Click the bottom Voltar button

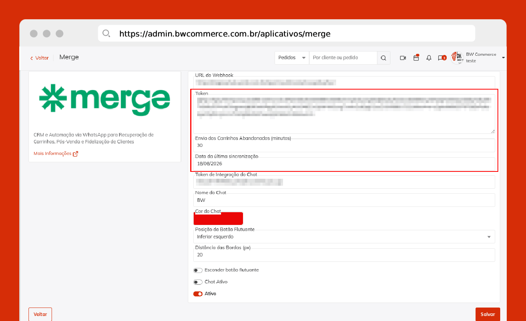coord(40,314)
